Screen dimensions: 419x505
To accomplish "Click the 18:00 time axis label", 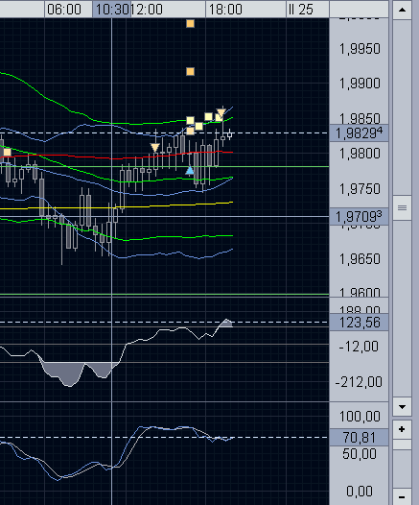I will pos(225,10).
